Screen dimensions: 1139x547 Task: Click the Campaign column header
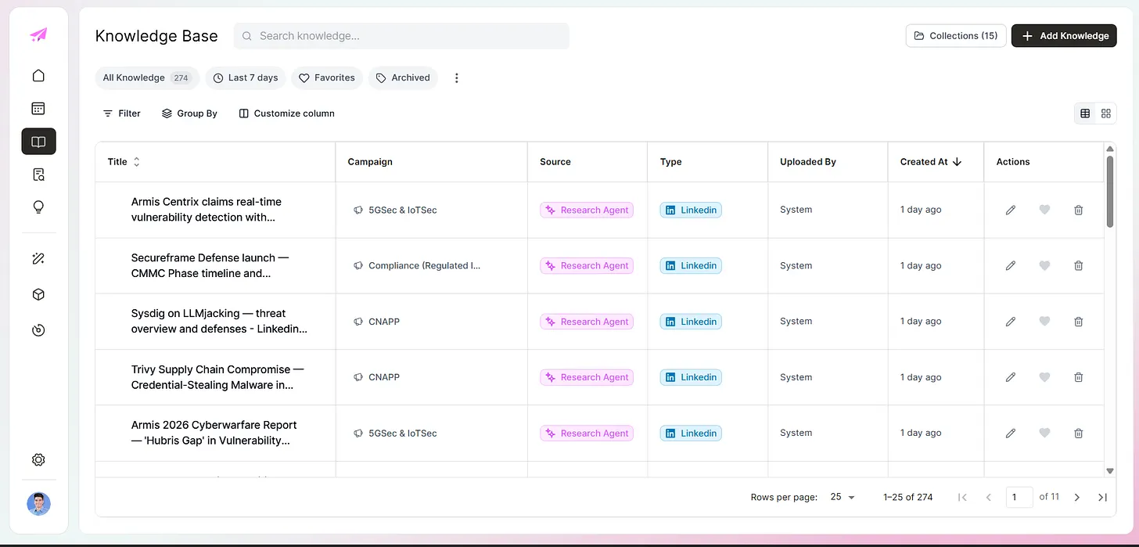click(370, 162)
